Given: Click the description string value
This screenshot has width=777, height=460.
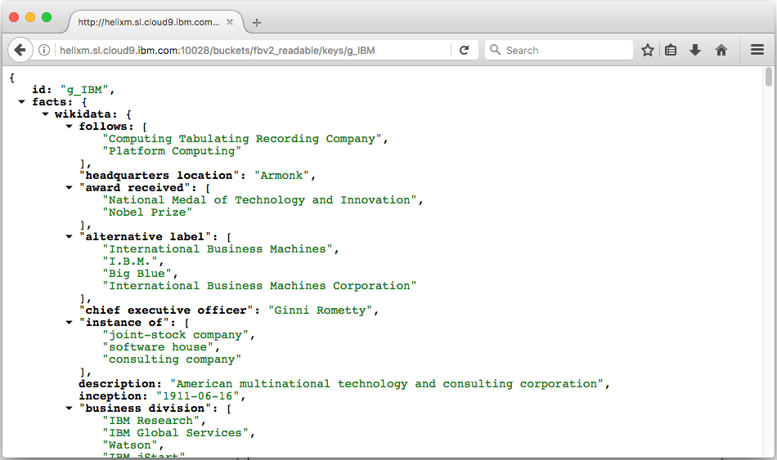Looking at the screenshot, I should 387,384.
